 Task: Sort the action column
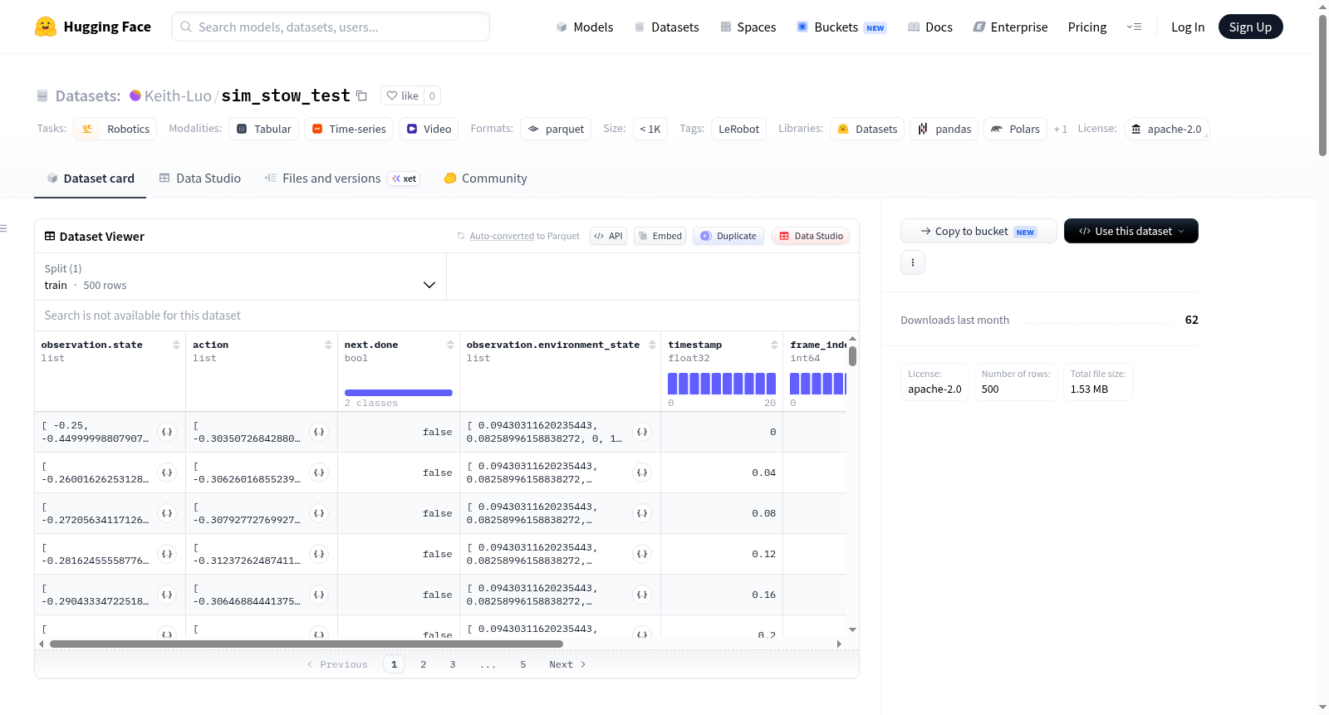pos(328,345)
